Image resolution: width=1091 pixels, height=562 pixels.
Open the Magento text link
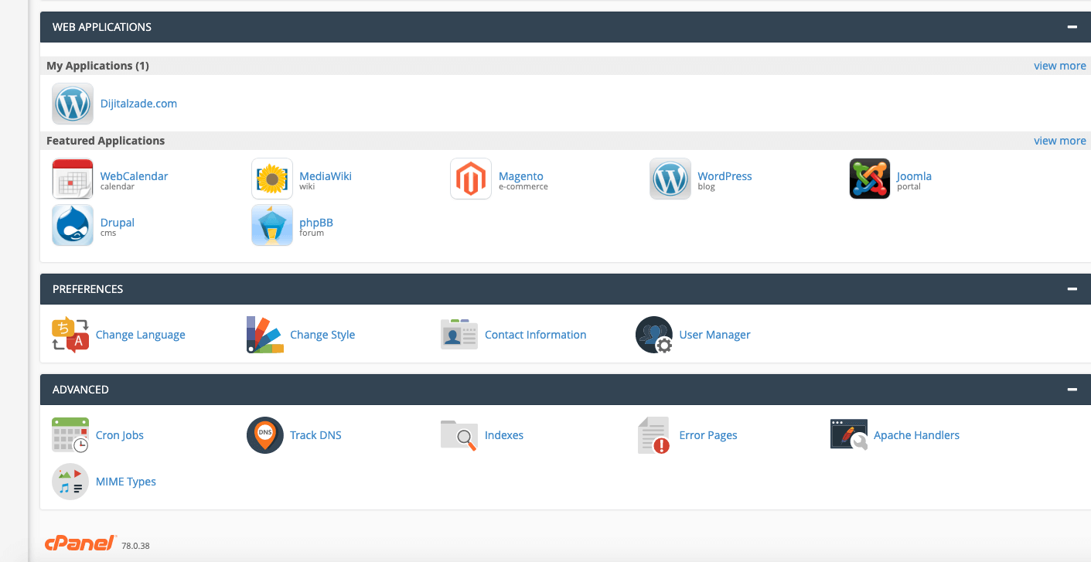[521, 176]
